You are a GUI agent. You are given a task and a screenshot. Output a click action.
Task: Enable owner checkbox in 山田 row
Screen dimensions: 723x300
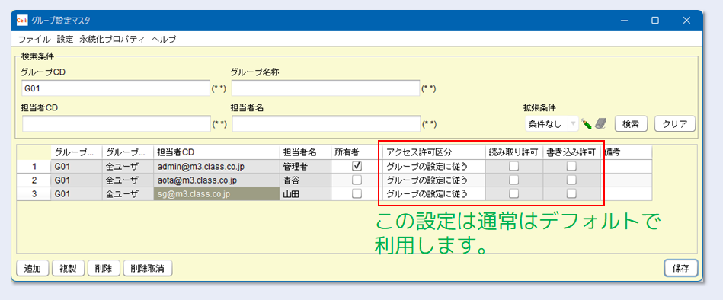(357, 194)
